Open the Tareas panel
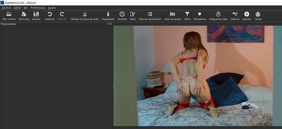 click(x=258, y=16)
